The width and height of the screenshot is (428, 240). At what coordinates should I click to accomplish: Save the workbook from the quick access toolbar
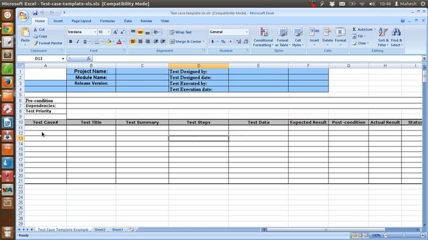pyautogui.click(x=35, y=13)
